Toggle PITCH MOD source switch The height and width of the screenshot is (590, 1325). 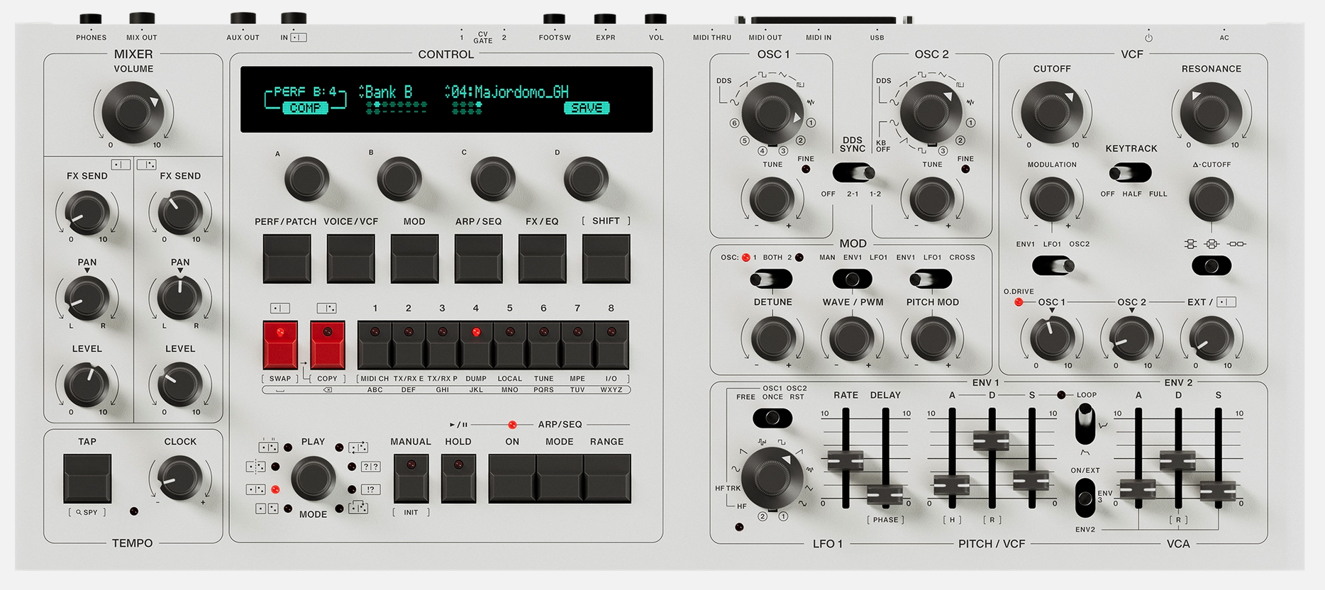point(931,279)
